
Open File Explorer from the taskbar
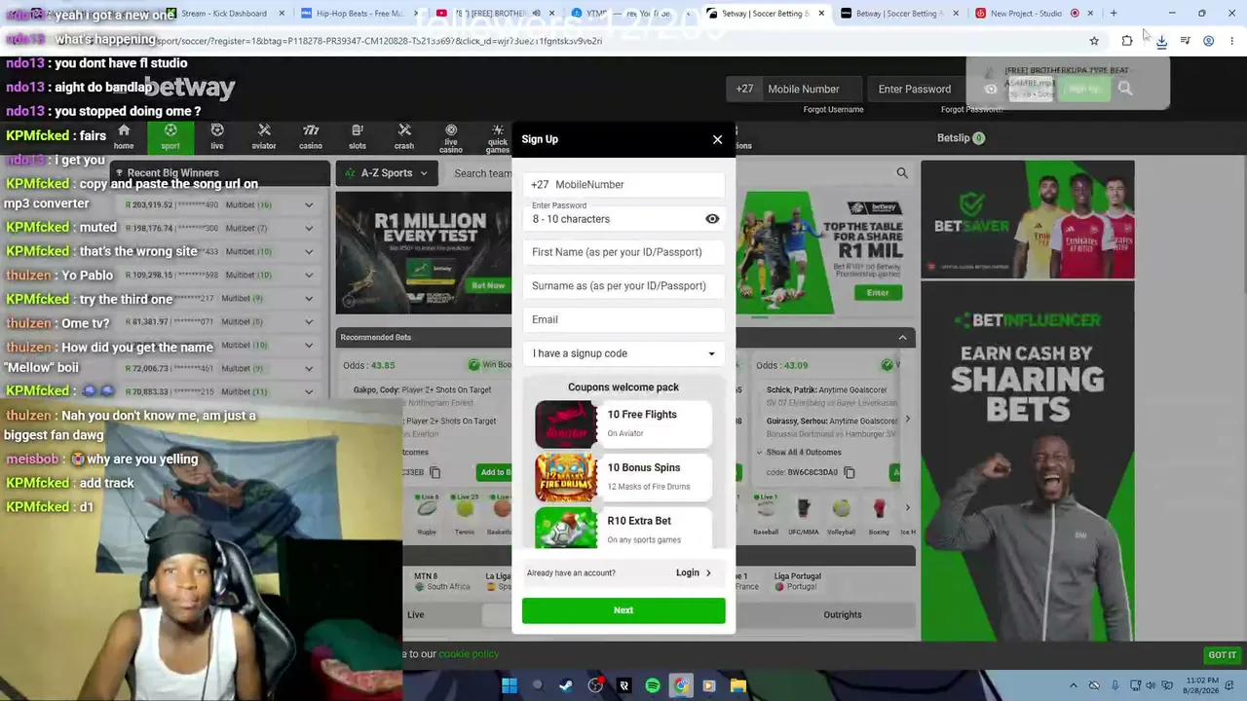(738, 686)
